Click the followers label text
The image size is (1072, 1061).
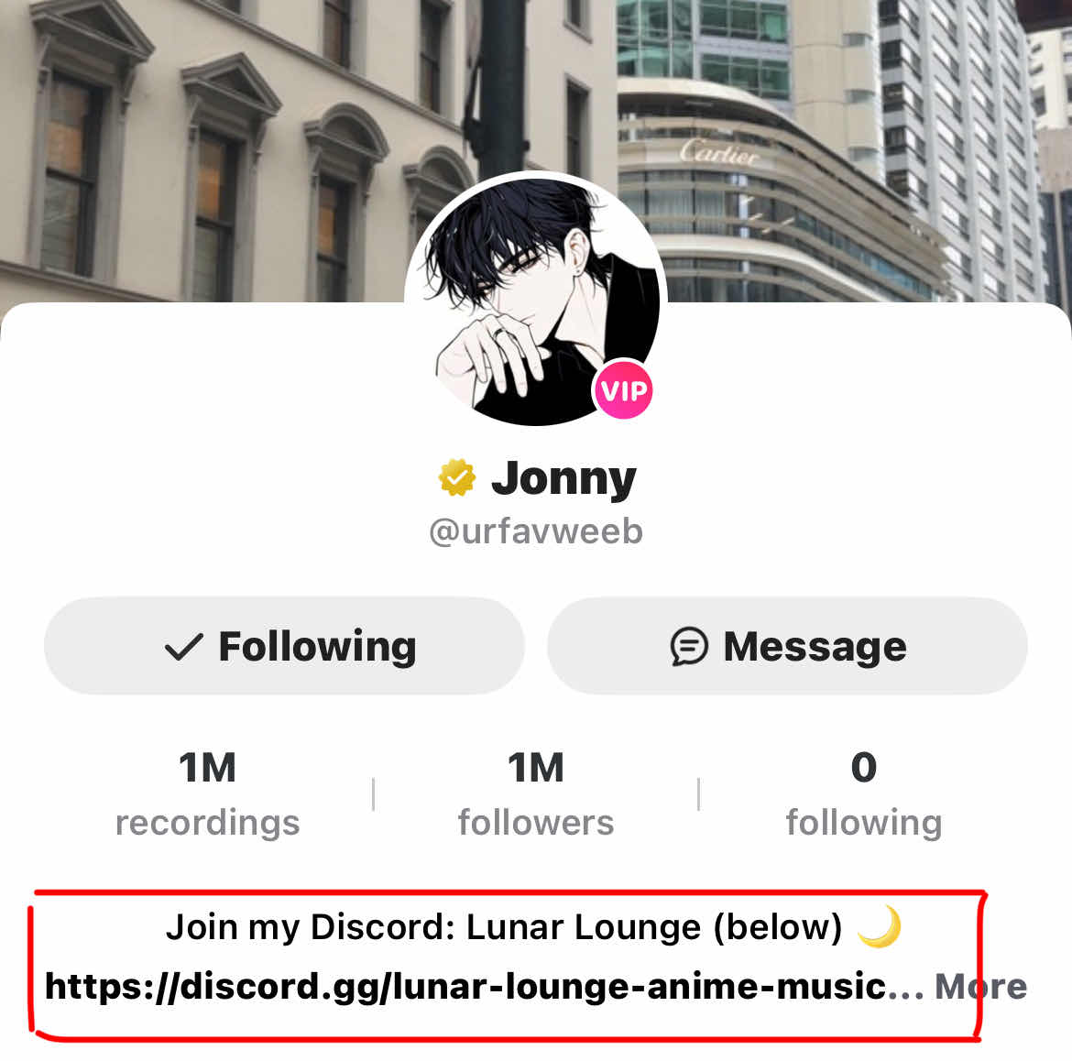536,823
